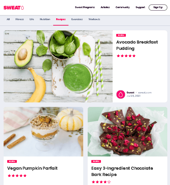This screenshot has width=170, height=185.
Task: Open the Sweat Programs menu
Action: tap(85, 7)
